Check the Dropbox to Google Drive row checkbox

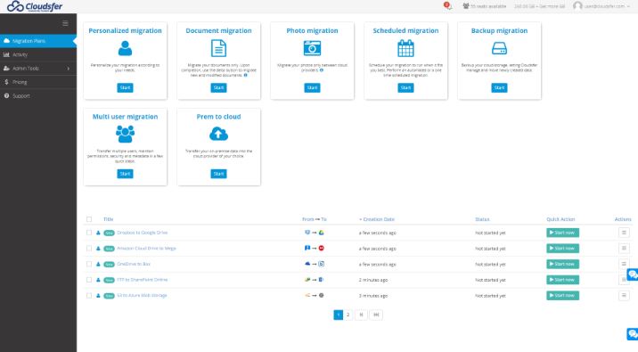click(89, 233)
